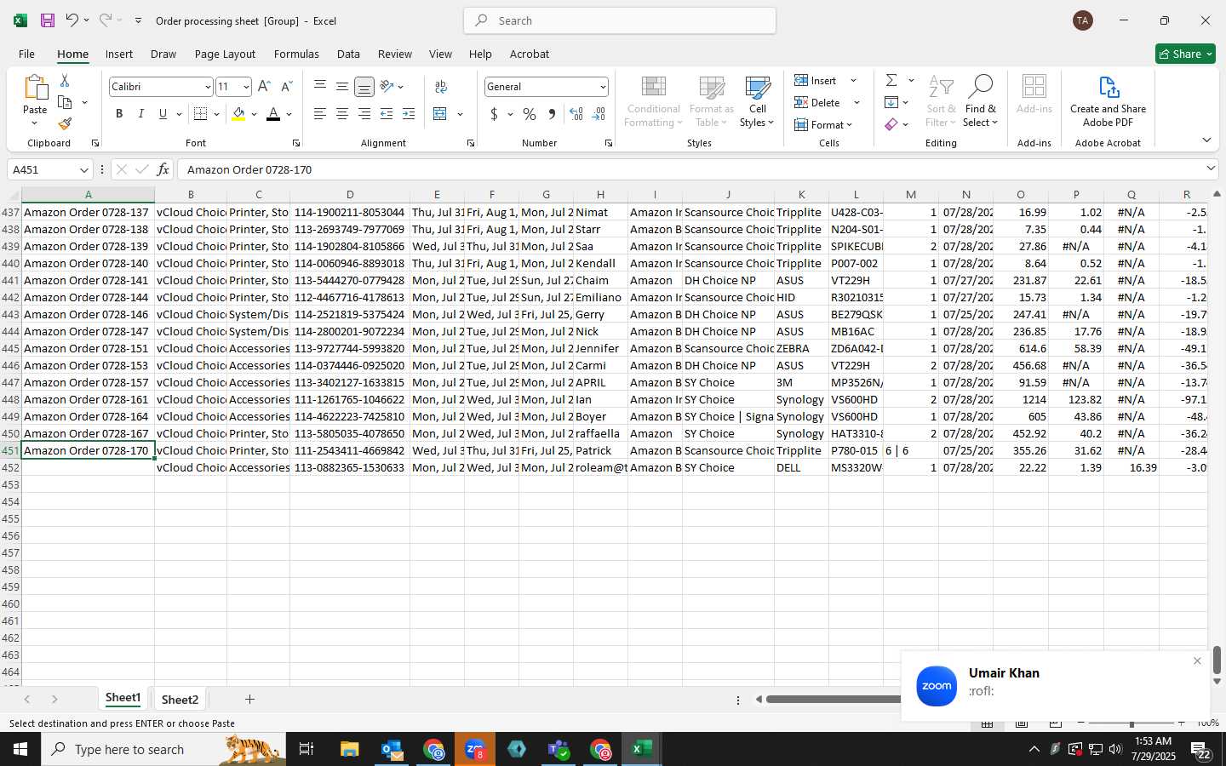Screen dimensions: 1226x766
Task: Toggle Wrap Text button
Action: (441, 87)
